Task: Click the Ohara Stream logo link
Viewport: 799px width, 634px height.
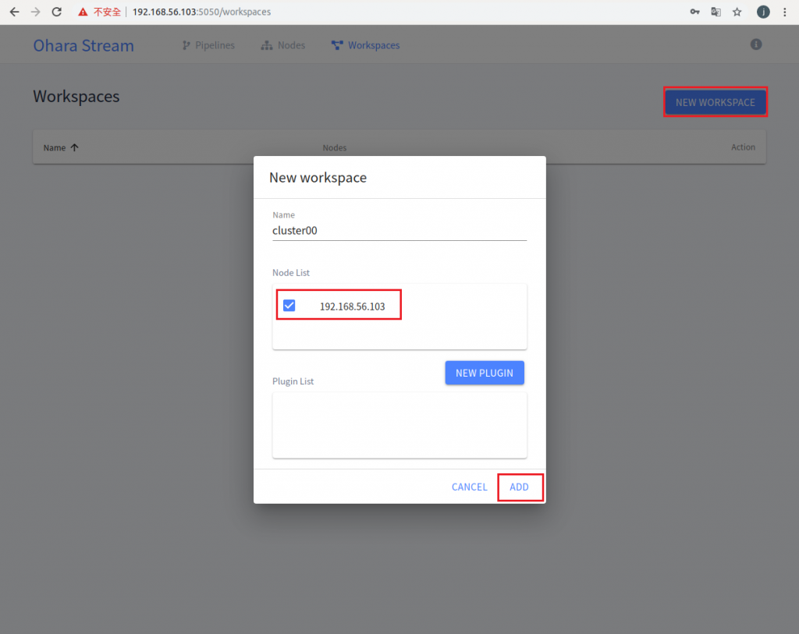Action: pyautogui.click(x=83, y=45)
